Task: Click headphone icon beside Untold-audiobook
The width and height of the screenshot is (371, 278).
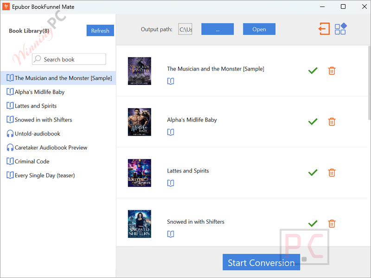Action: (10, 134)
